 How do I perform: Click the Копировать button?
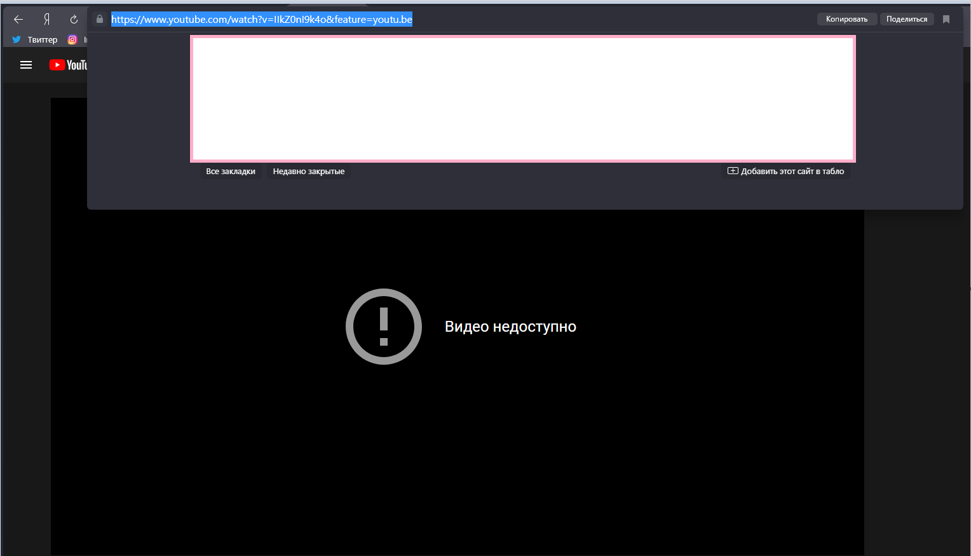[846, 18]
